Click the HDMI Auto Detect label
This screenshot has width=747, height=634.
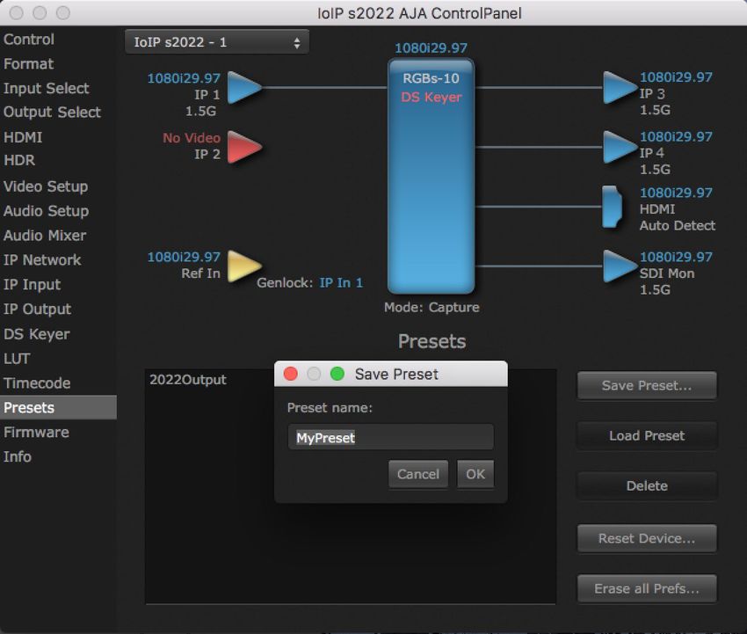pos(677,217)
